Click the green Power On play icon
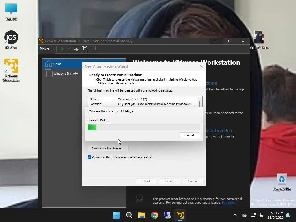The width and height of the screenshot is (296, 222). [62, 49]
